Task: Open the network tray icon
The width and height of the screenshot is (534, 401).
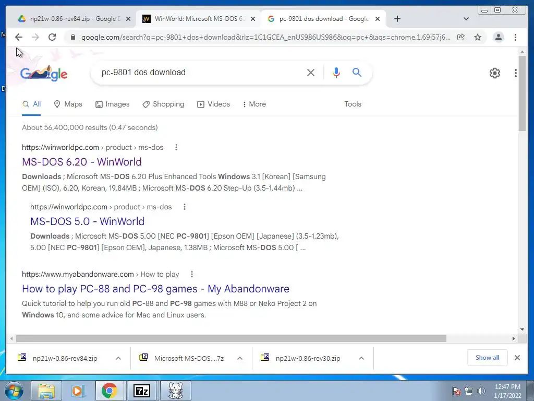Action: (469, 391)
